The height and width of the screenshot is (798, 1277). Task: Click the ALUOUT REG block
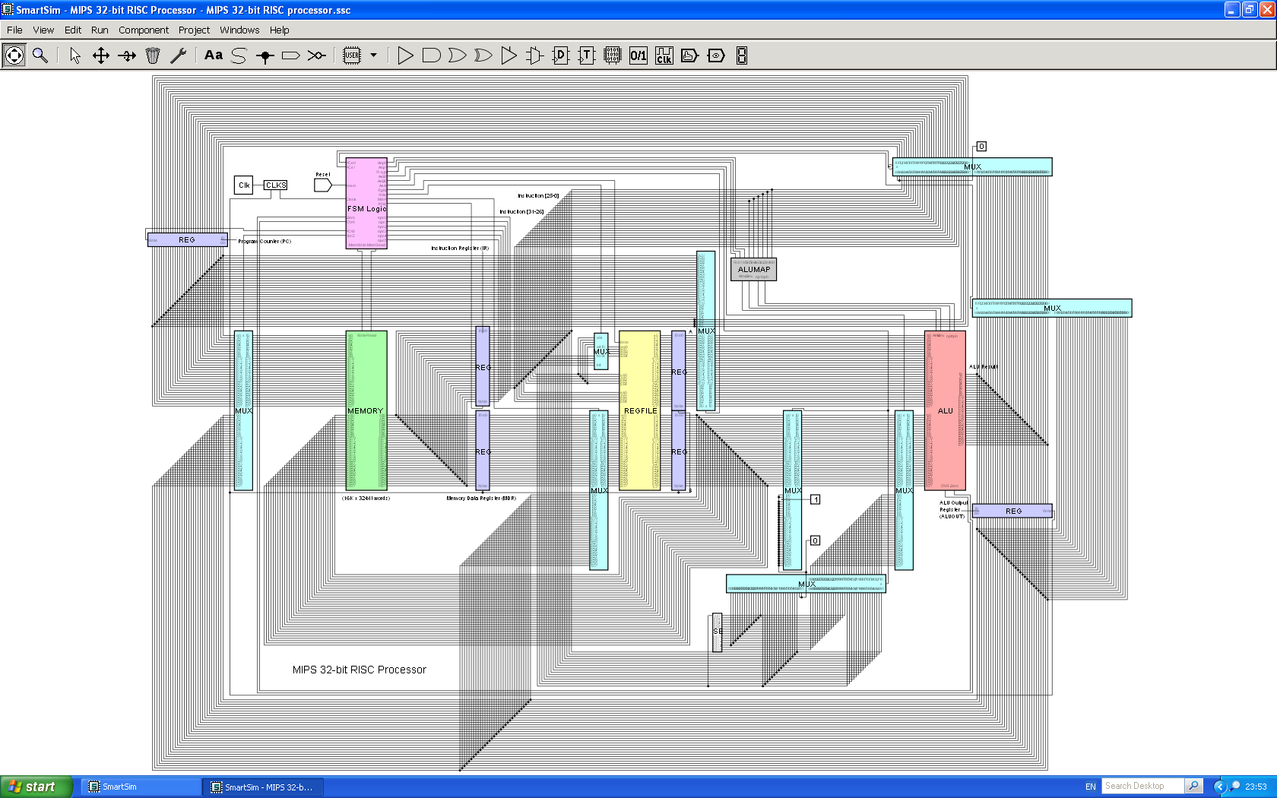pyautogui.click(x=1013, y=511)
